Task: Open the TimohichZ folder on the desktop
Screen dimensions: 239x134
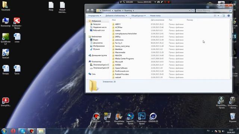Action: (6, 6)
